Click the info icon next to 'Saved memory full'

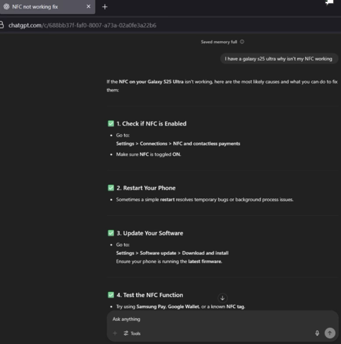242,42
